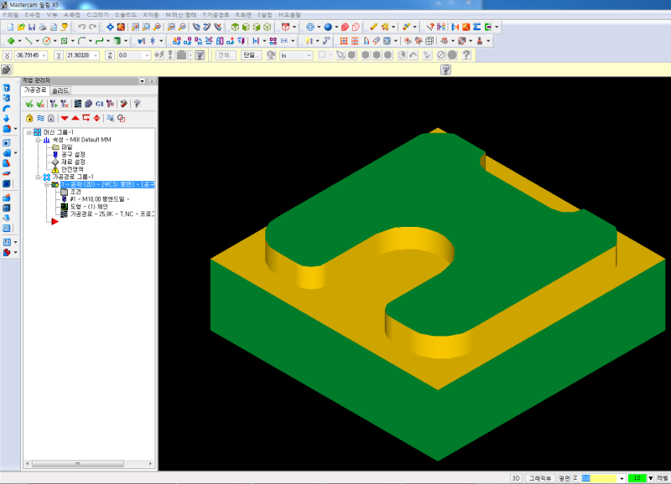
Task: Toggle the 3D construction mode button
Action: point(516,477)
